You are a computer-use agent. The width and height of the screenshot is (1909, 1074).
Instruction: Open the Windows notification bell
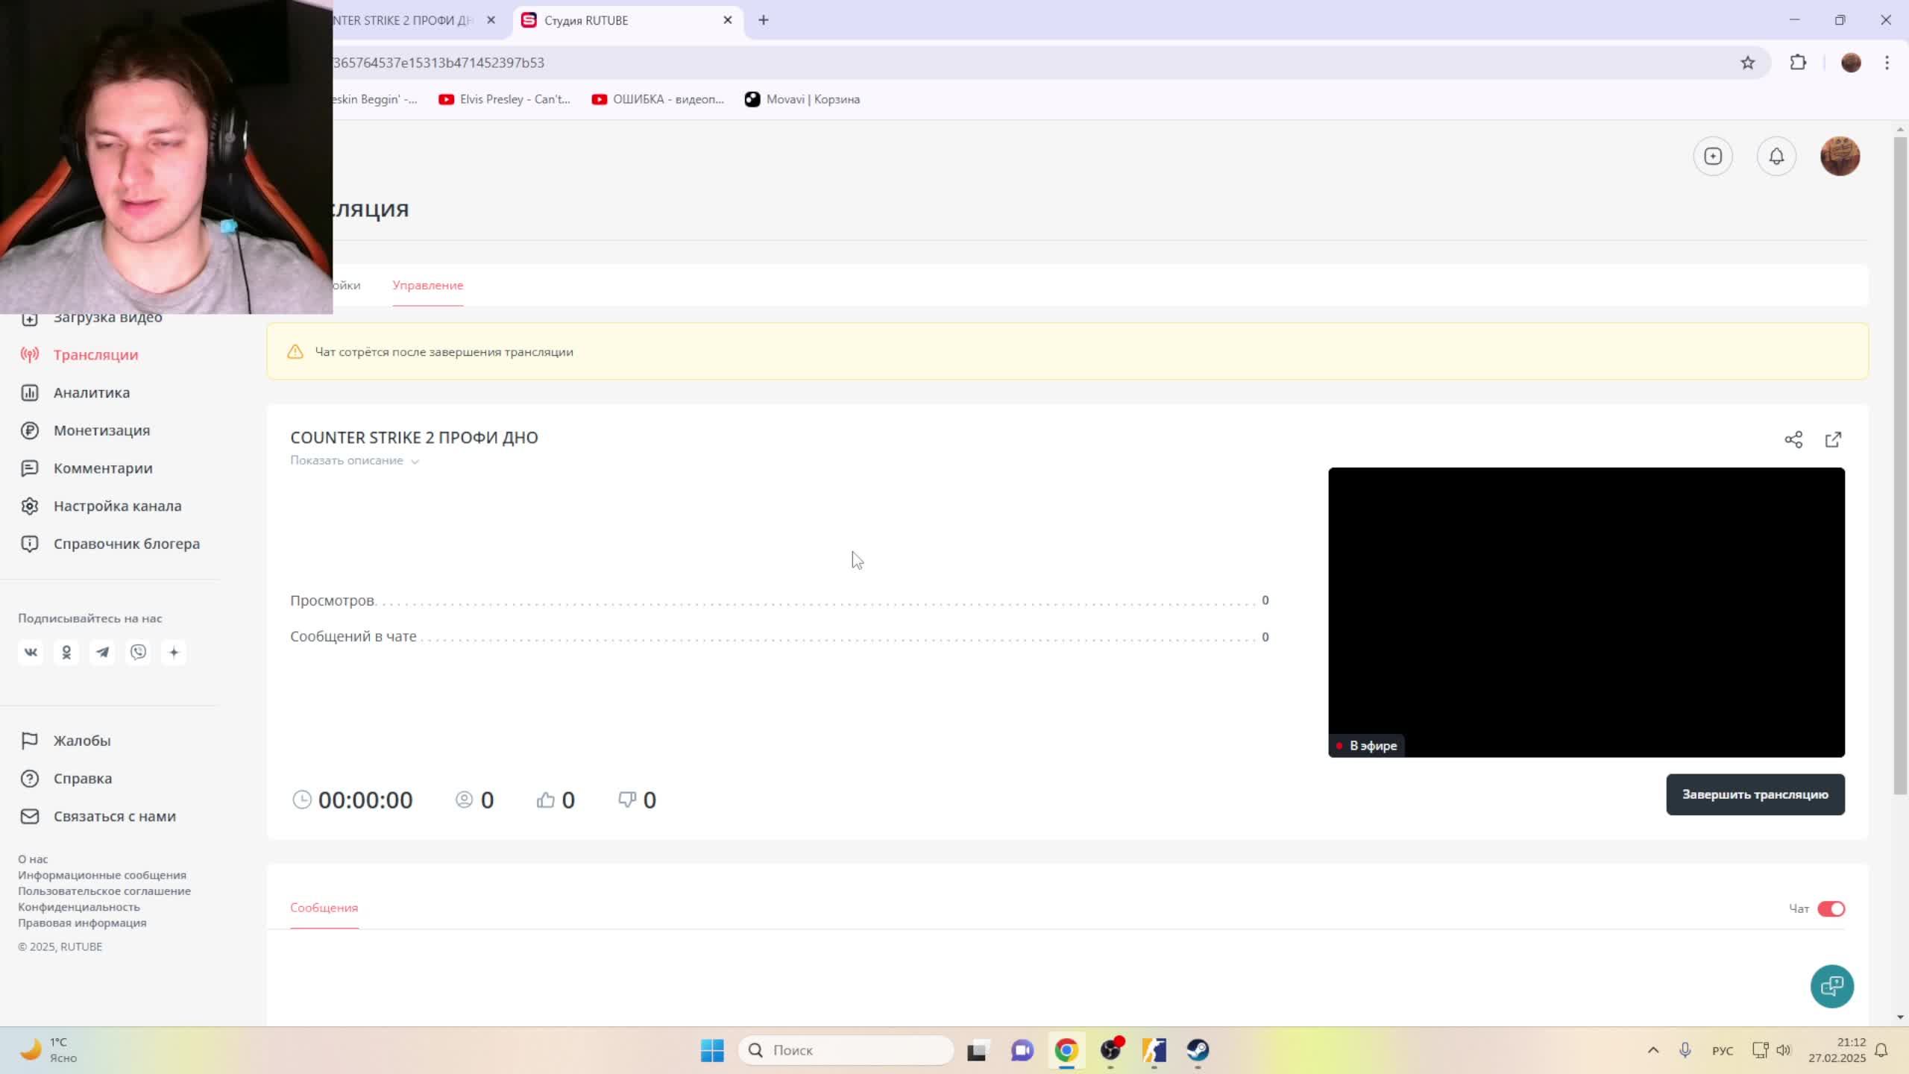(1881, 1050)
